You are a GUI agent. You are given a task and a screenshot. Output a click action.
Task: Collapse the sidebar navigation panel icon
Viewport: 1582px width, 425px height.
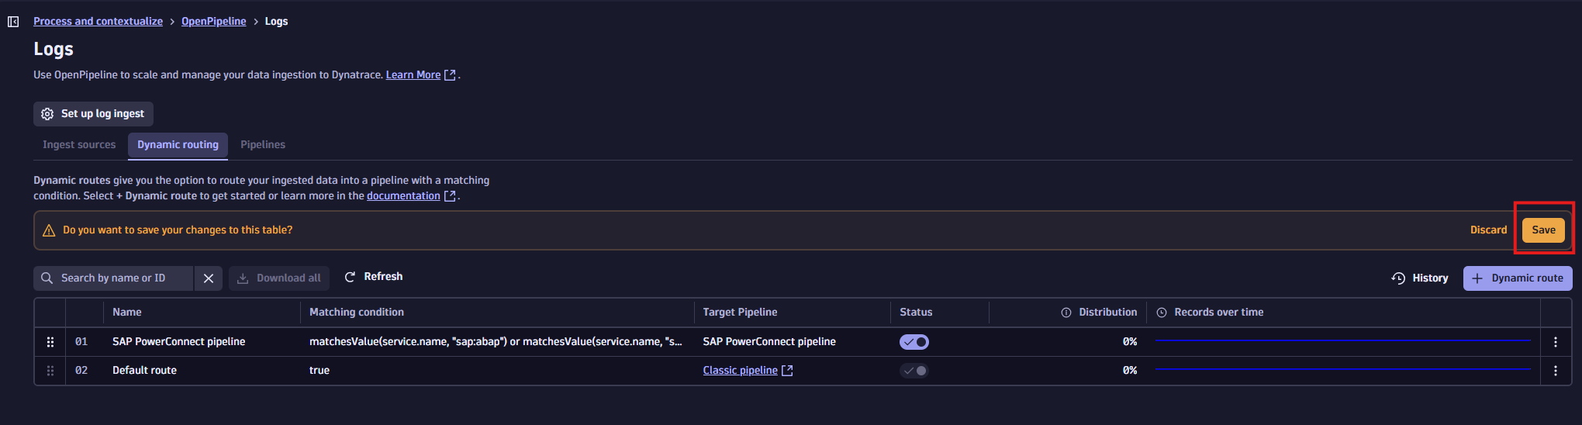[13, 22]
